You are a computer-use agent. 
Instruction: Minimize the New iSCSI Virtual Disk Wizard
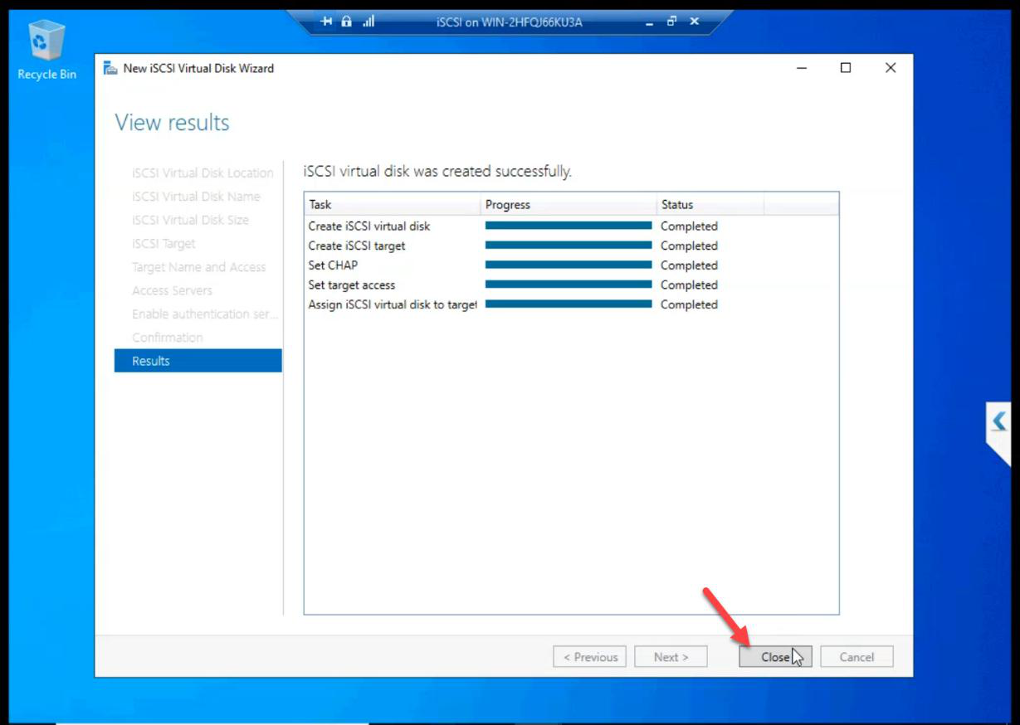point(802,68)
